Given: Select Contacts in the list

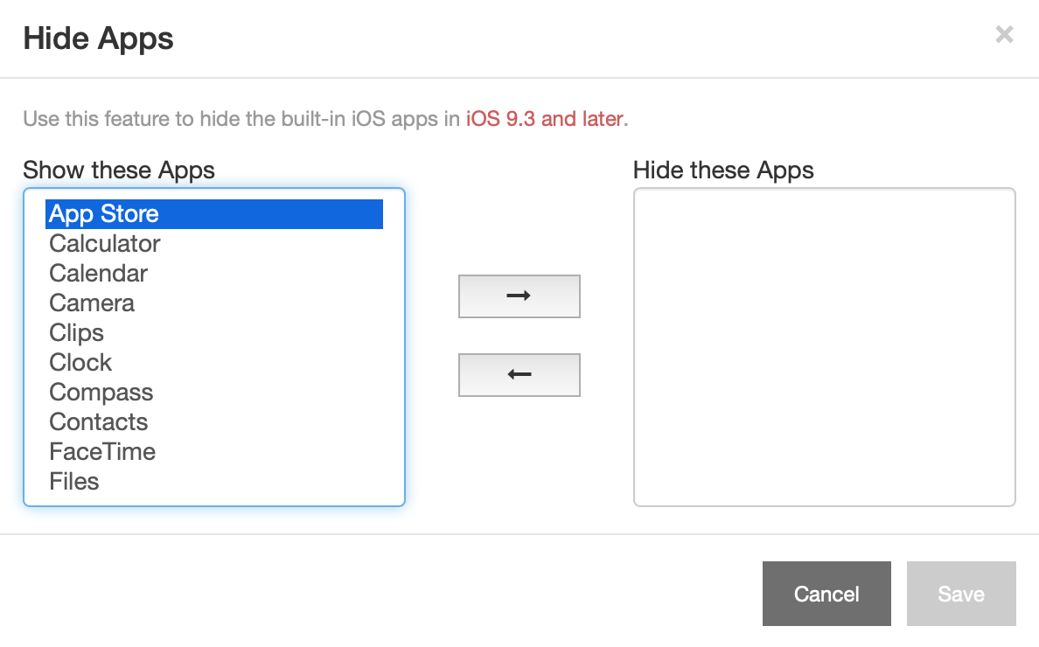Looking at the screenshot, I should tap(214, 422).
